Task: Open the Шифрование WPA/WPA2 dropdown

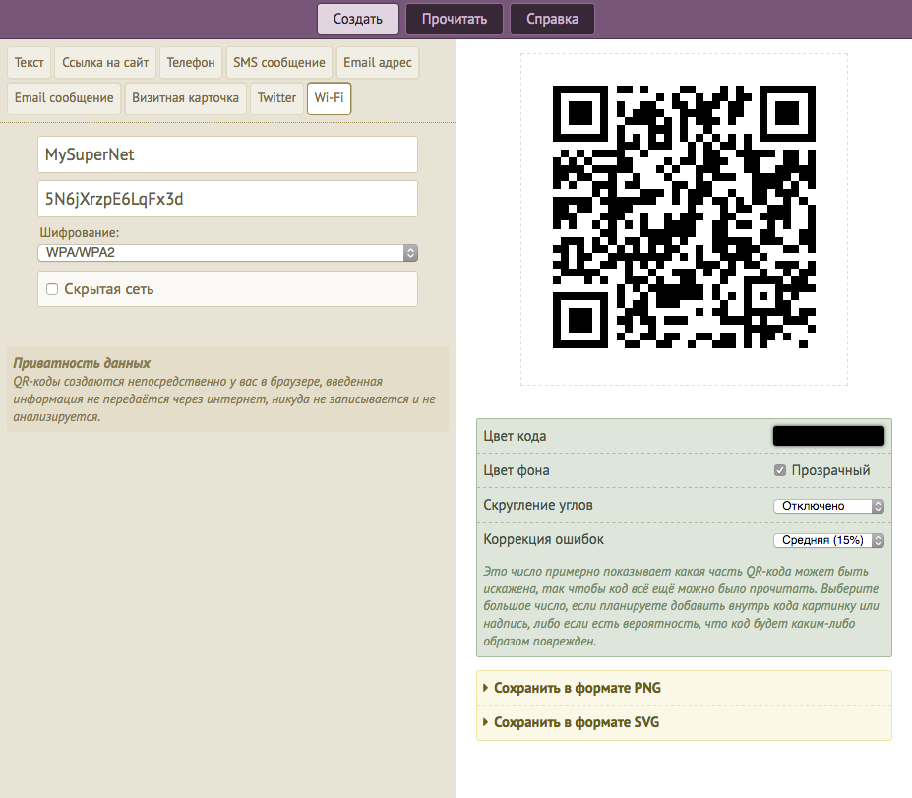Action: point(227,253)
